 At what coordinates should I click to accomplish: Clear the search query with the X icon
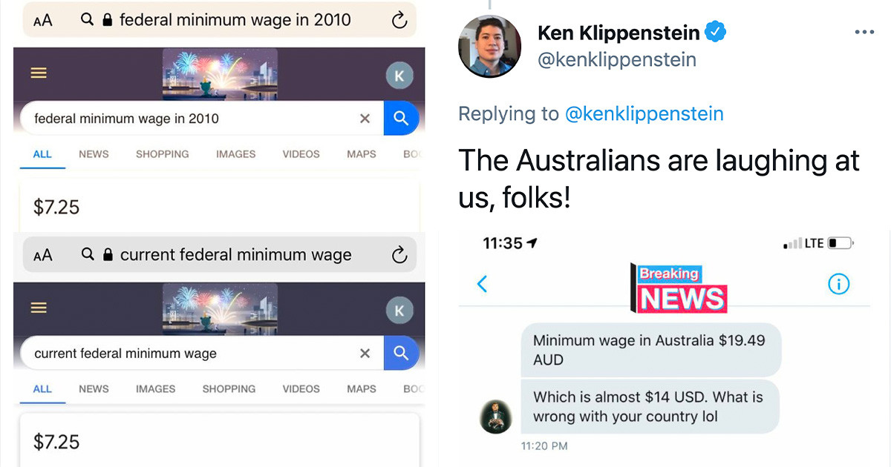[365, 119]
